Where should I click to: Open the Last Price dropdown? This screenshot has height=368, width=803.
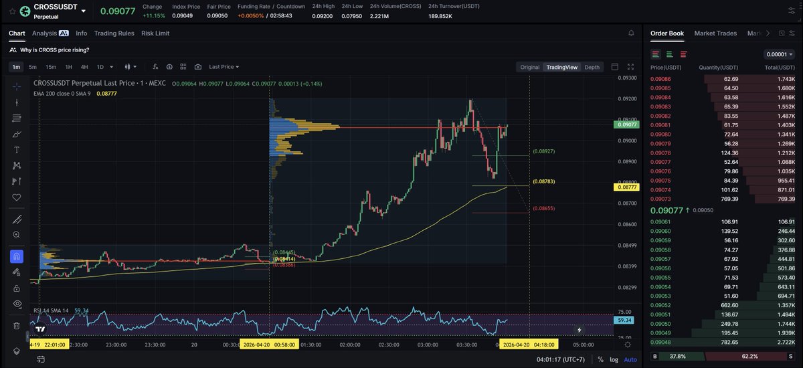click(224, 67)
